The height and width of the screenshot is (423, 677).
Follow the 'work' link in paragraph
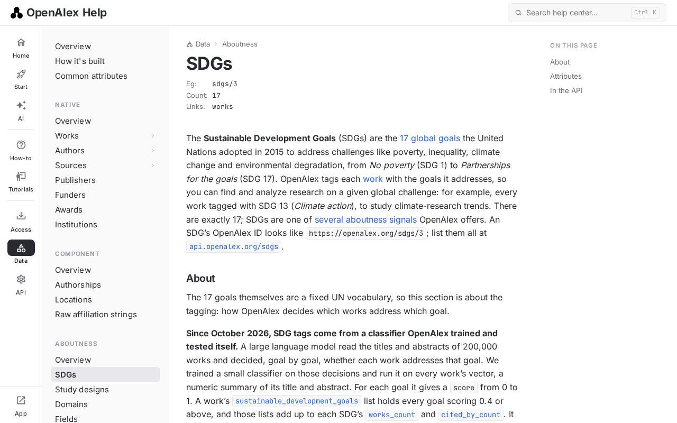click(373, 179)
